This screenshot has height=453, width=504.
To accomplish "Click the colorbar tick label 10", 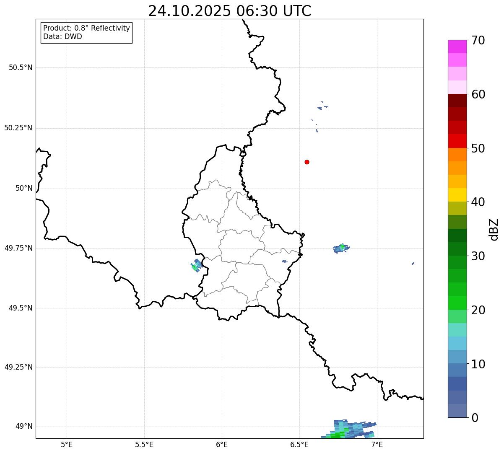I will (478, 364).
